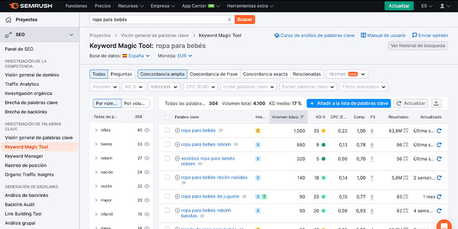
Task: Check the 'vestidos ropa para bebés reborn' checkbox
Action: point(167,159)
